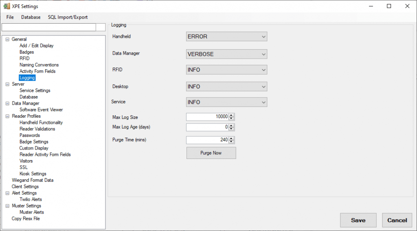Collapse the Reader Profiles tree node
Image resolution: width=417 pixels, height=231 pixels.
point(7,116)
